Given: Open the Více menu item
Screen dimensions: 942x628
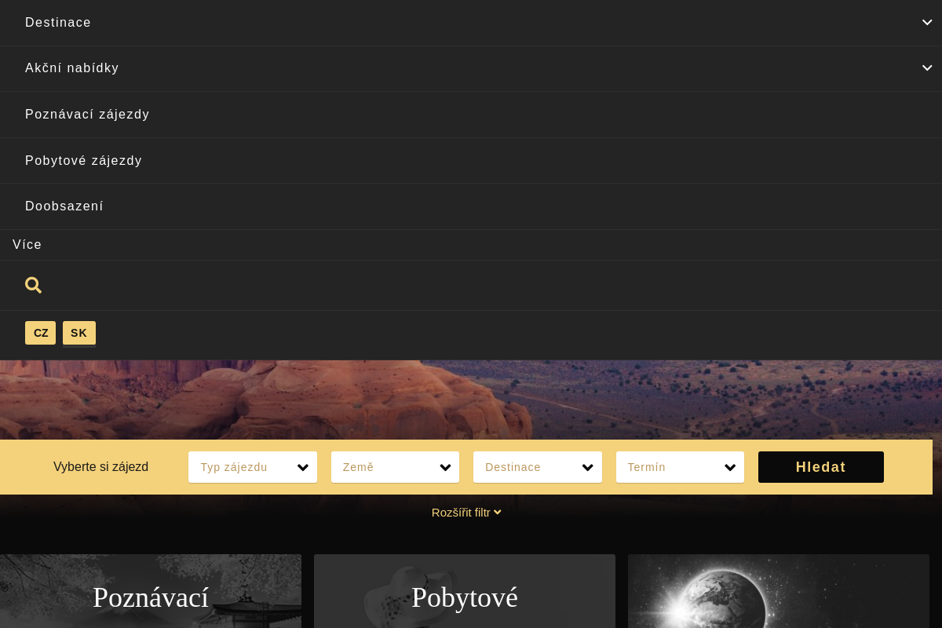Looking at the screenshot, I should [27, 245].
